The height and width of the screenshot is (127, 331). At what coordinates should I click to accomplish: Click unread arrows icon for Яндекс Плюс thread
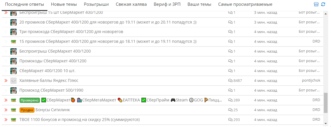[x=6, y=80]
